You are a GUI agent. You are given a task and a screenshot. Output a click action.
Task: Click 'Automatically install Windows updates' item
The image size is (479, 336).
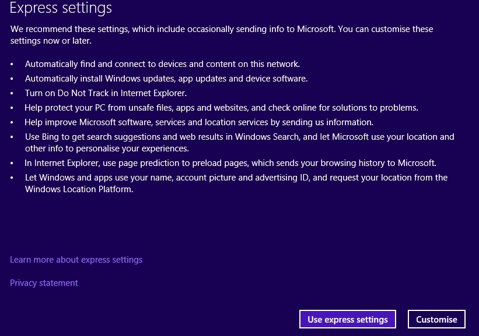(x=166, y=79)
